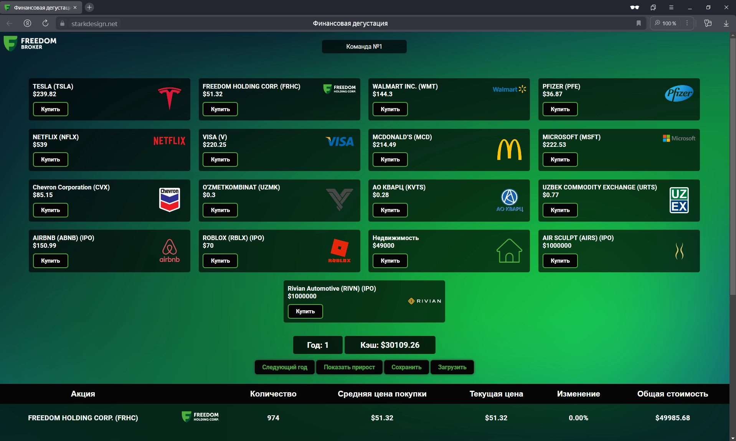Open the page zoom 100% control

(x=666, y=23)
